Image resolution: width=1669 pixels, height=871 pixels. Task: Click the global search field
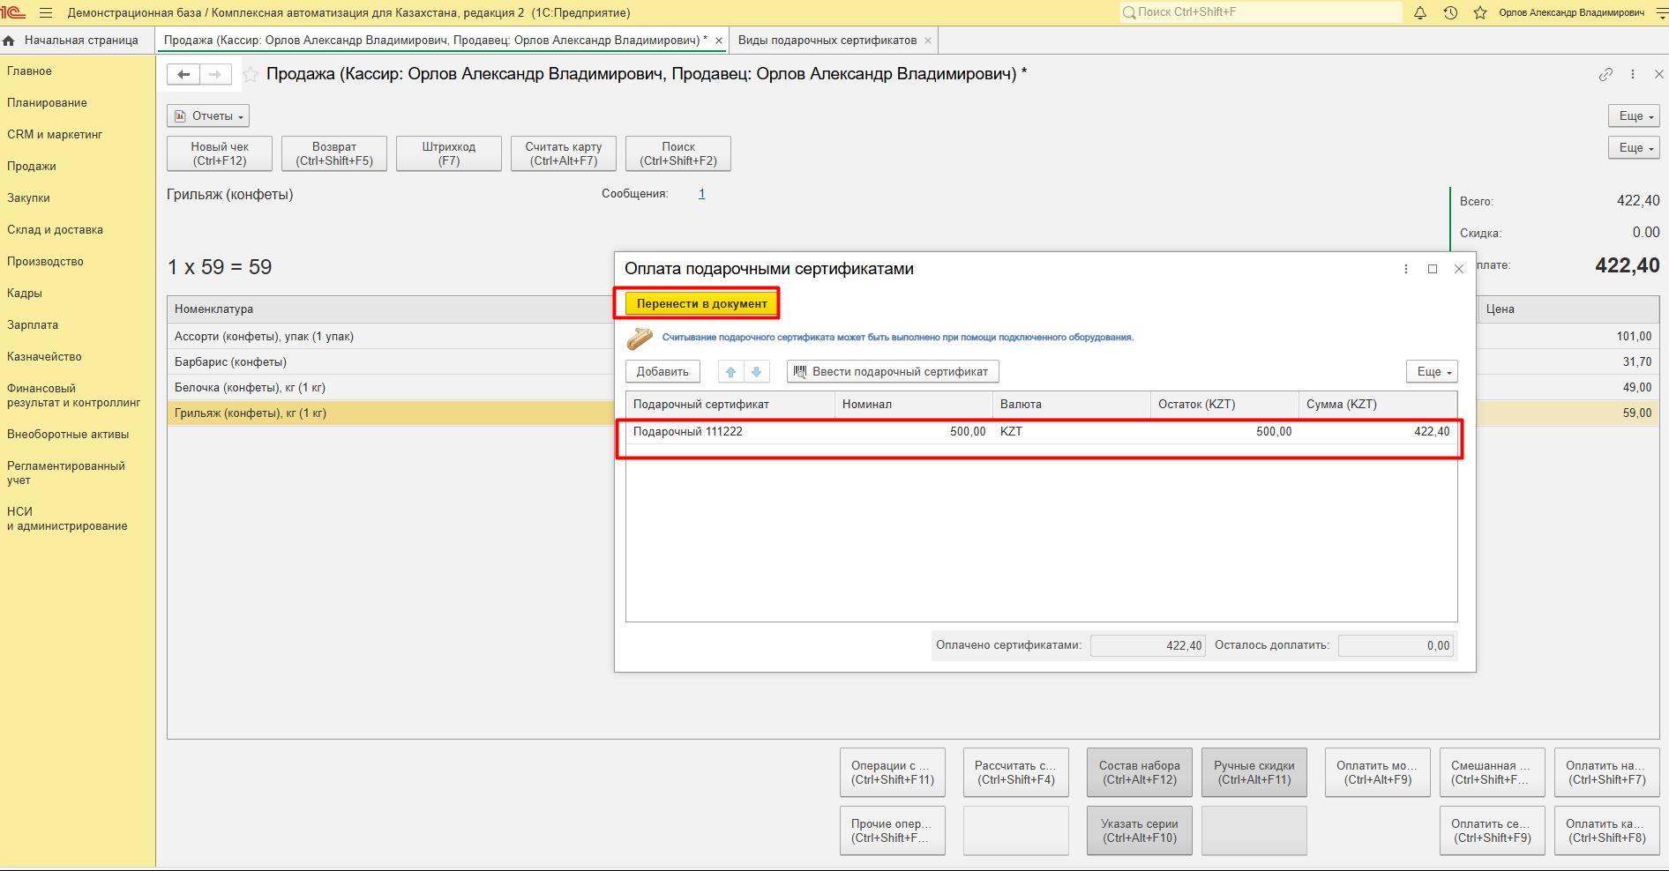1261,12
